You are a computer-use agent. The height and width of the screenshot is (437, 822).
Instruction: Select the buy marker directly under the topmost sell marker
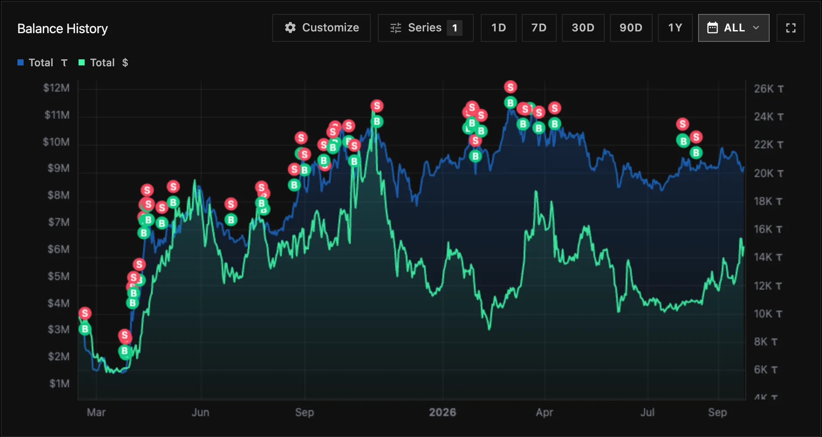point(510,102)
